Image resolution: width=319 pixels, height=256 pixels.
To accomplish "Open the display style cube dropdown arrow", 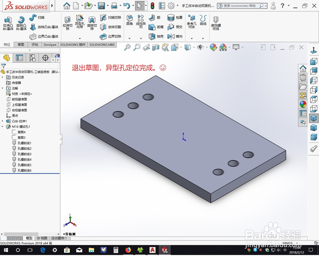I will pos(194,48).
